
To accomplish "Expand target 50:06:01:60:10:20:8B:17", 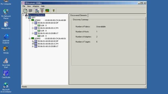I will pos(33,46).
